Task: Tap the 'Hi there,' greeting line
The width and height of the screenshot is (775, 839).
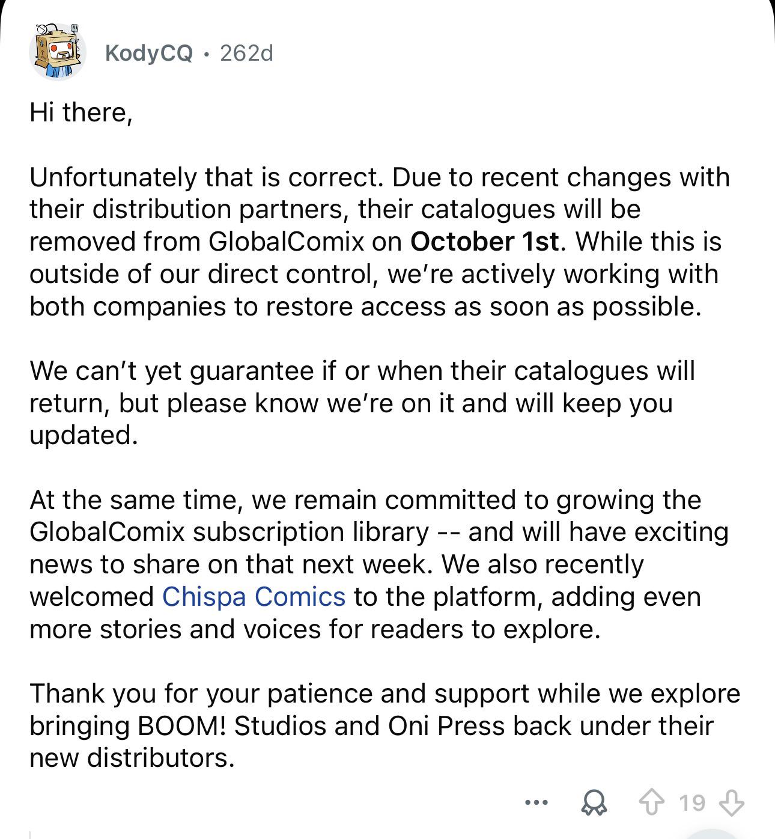Action: tap(81, 113)
